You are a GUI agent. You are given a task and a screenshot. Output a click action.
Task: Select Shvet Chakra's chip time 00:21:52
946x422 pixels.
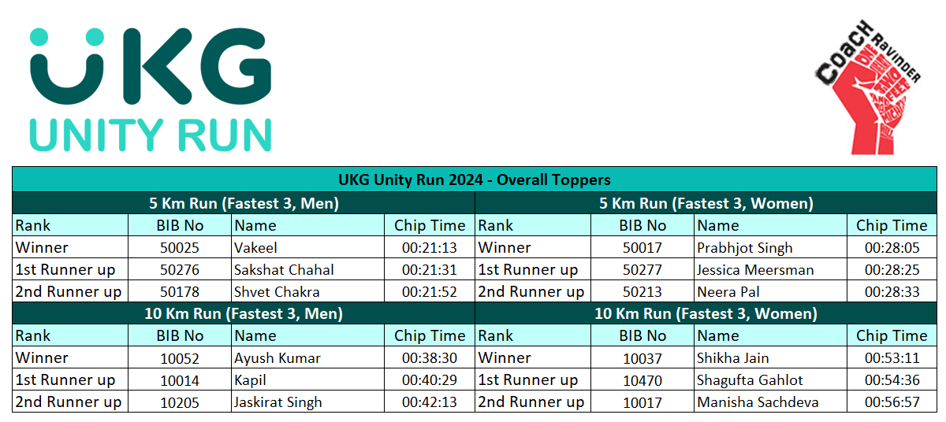[430, 291]
